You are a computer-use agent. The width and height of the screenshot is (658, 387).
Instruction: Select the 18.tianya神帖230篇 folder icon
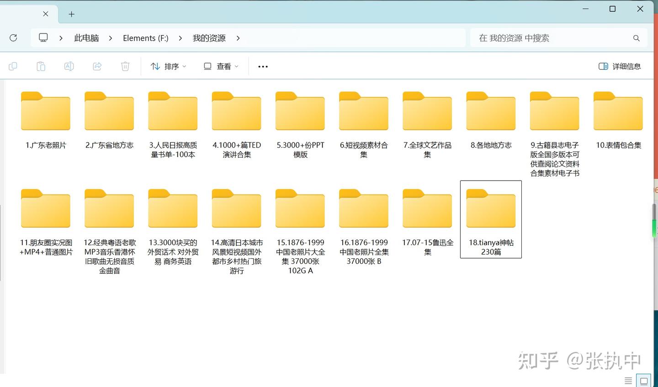click(x=491, y=209)
